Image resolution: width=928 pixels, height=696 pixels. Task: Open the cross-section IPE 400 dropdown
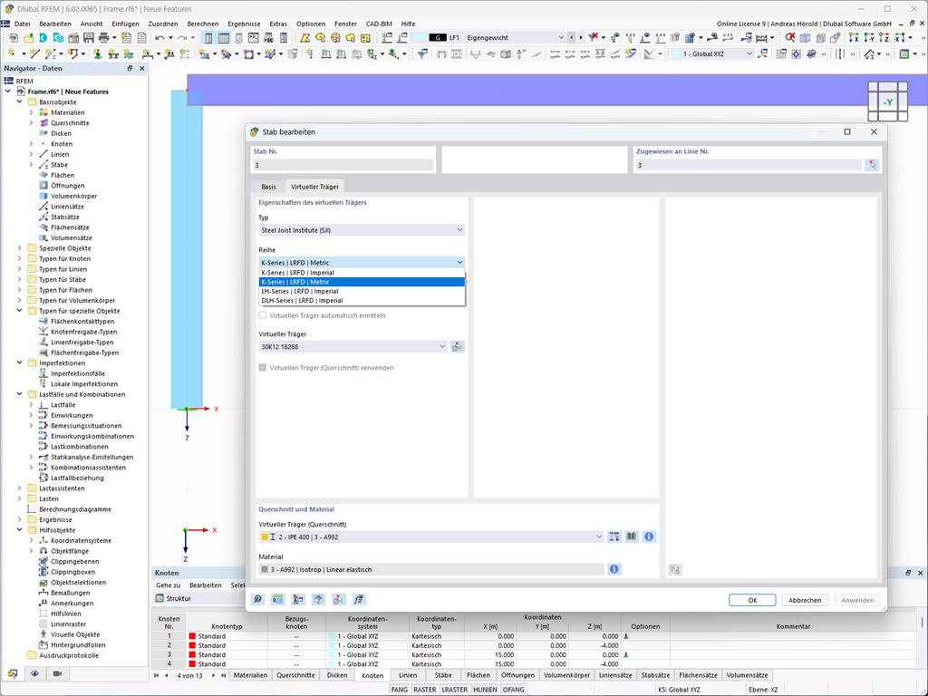point(430,536)
